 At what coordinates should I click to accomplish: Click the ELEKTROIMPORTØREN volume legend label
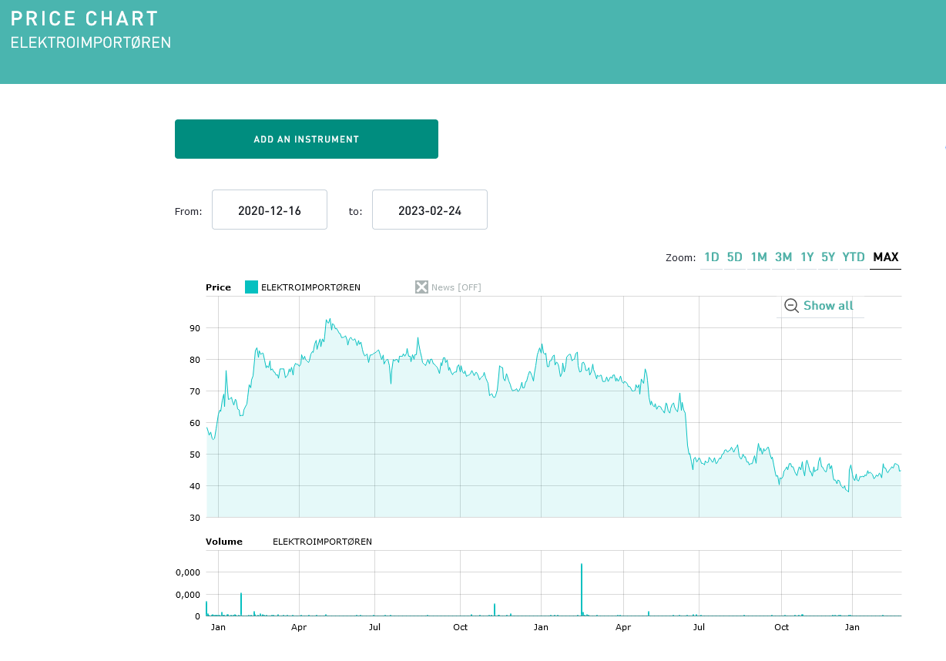[322, 542]
